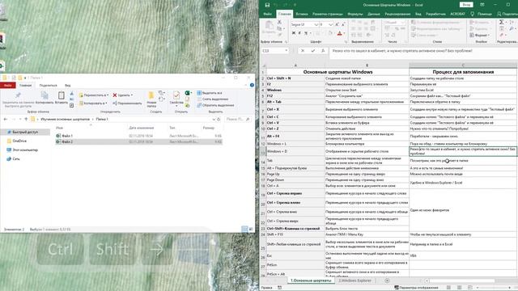This screenshot has width=518, height=291.
Task: Click Explorer back arrow
Action: pyautogui.click(x=6, y=119)
